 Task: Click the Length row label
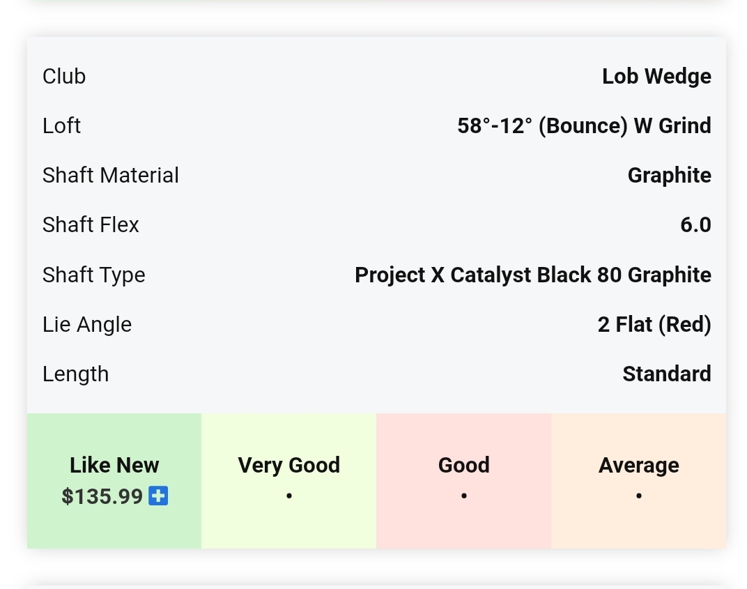tap(75, 374)
